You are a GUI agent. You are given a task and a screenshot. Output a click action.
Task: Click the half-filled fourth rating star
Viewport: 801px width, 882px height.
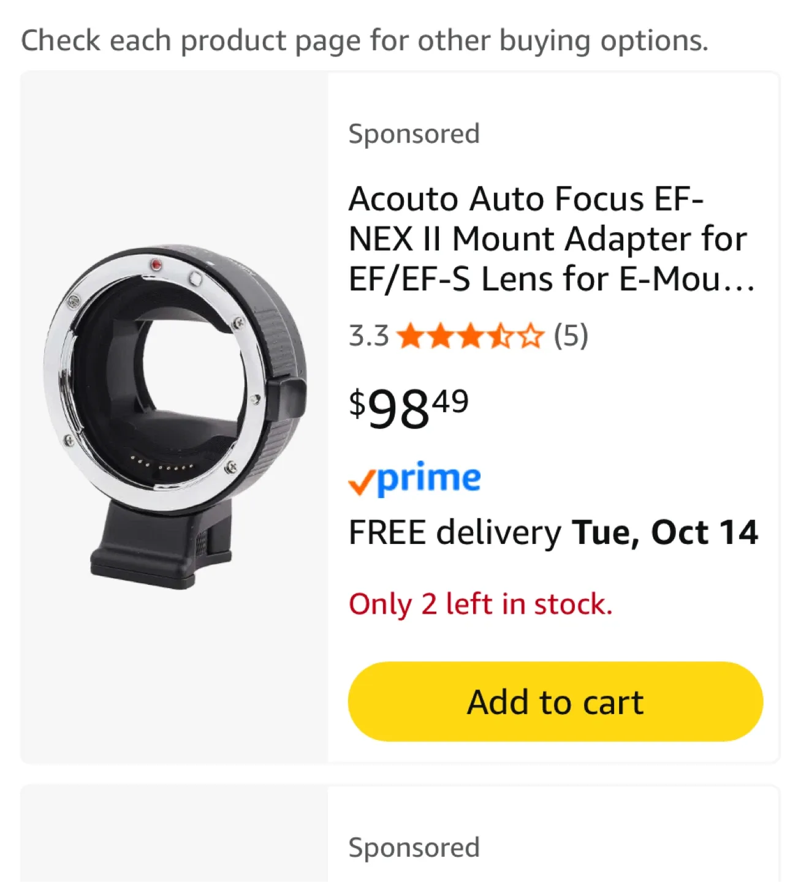501,336
